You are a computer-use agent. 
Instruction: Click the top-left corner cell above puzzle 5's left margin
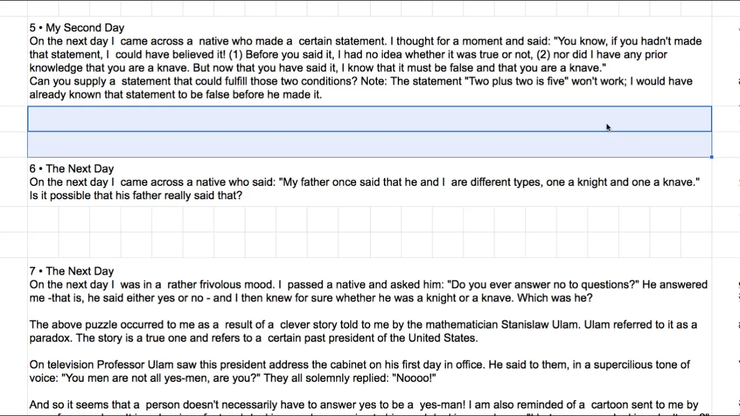[14, 9]
